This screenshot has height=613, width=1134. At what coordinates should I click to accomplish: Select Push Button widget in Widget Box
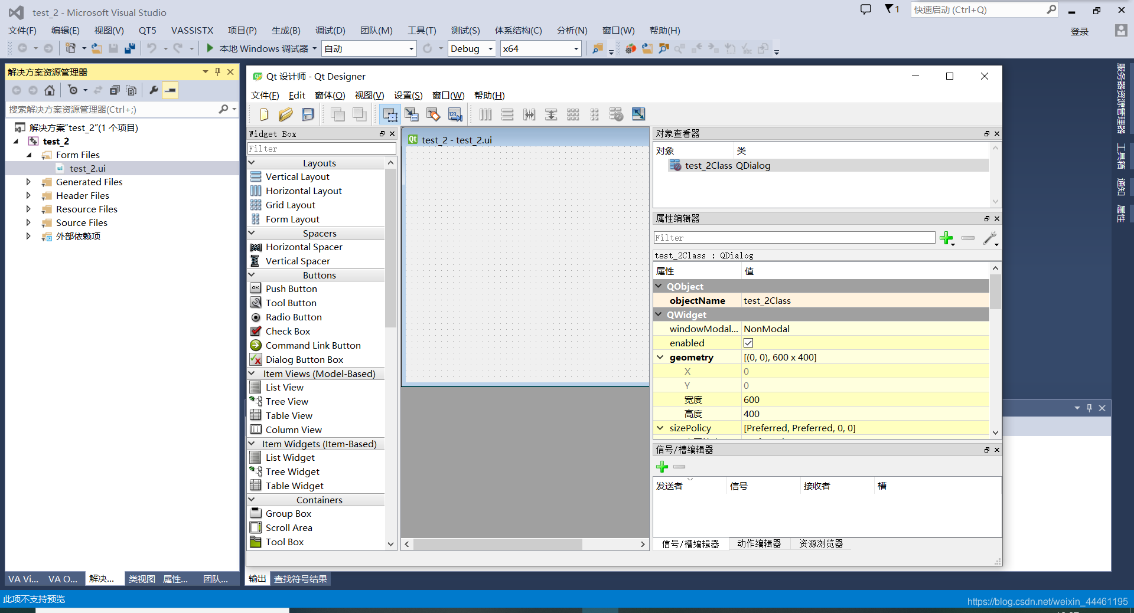[x=291, y=289]
